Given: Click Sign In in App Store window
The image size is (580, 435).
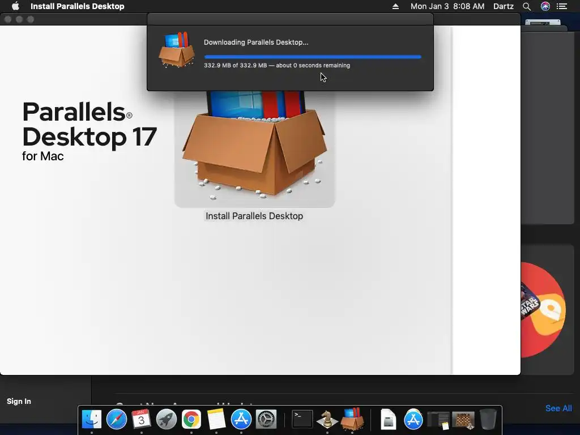Looking at the screenshot, I should coord(19,402).
